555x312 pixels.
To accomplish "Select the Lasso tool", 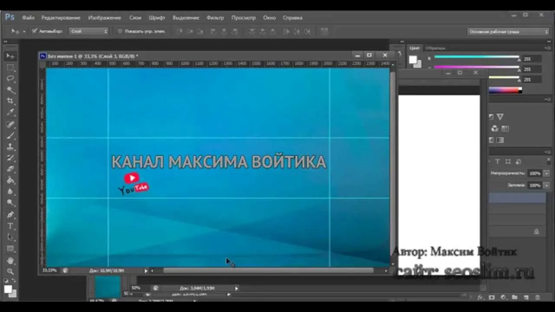I will pyautogui.click(x=10, y=78).
